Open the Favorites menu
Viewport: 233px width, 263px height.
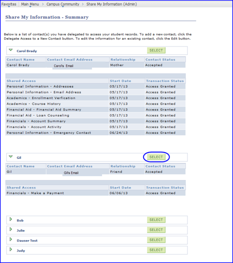(x=9, y=4)
